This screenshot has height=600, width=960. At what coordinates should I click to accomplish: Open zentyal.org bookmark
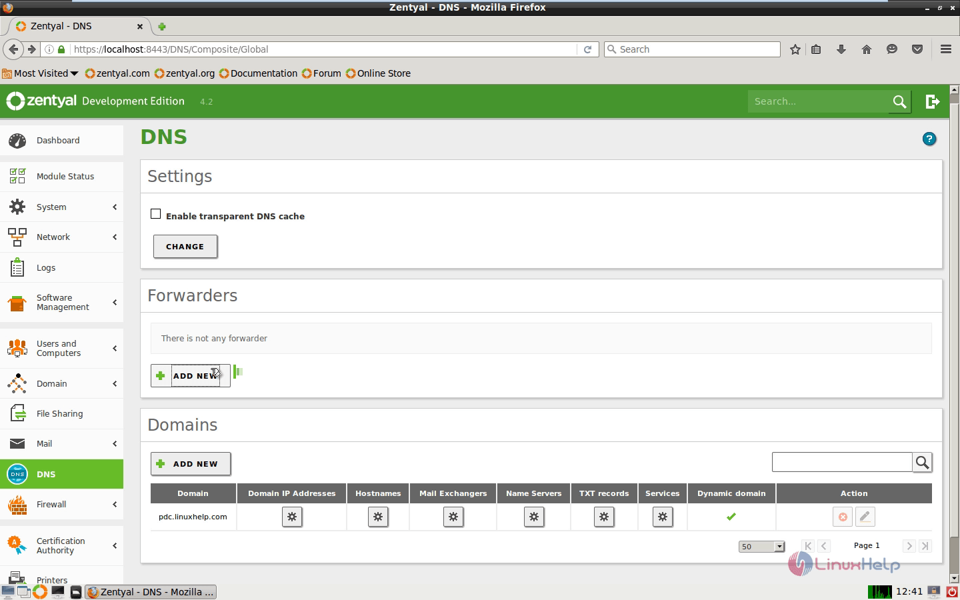click(x=185, y=73)
